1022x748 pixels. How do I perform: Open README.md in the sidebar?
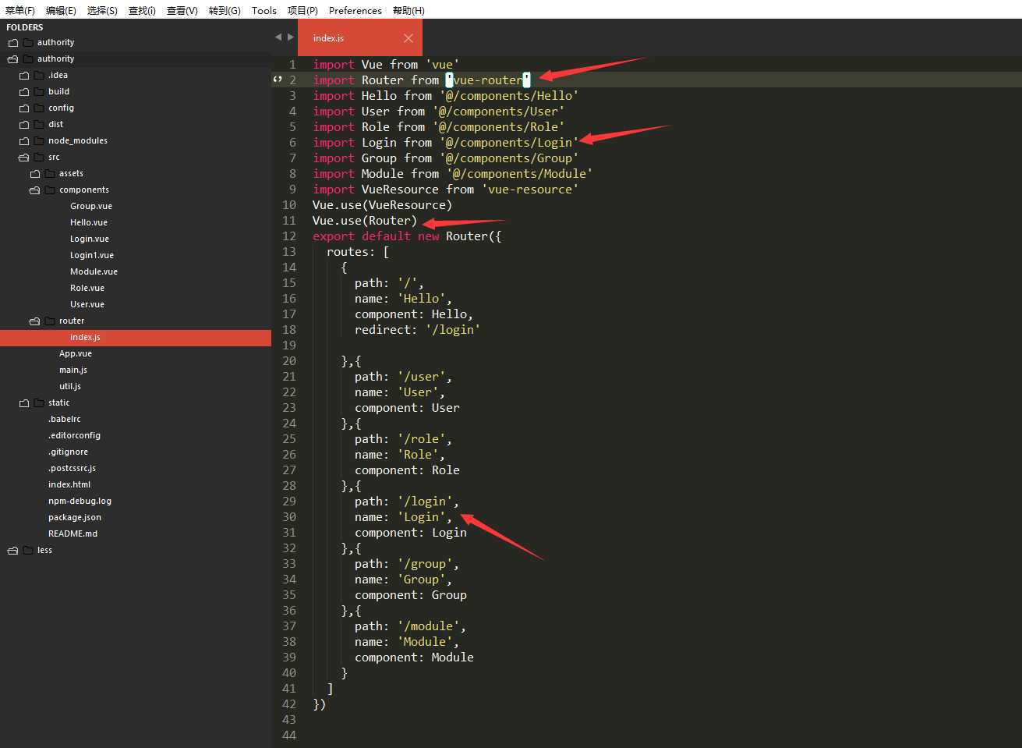tap(72, 534)
